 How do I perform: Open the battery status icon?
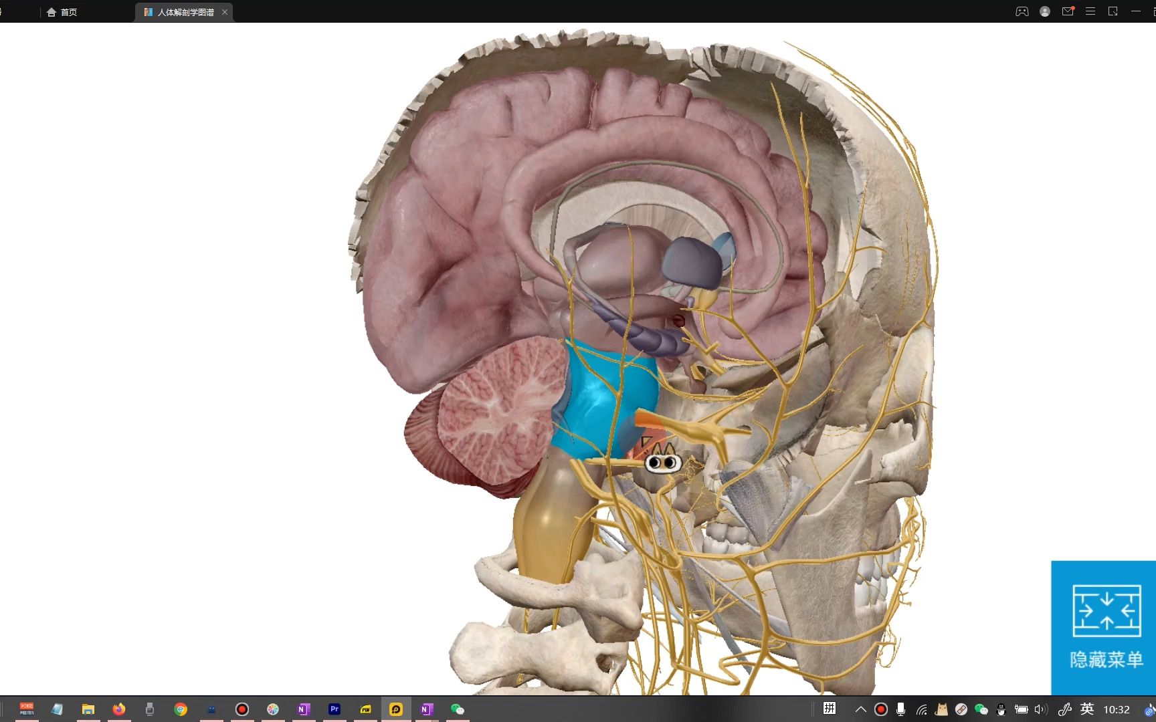tap(1022, 709)
